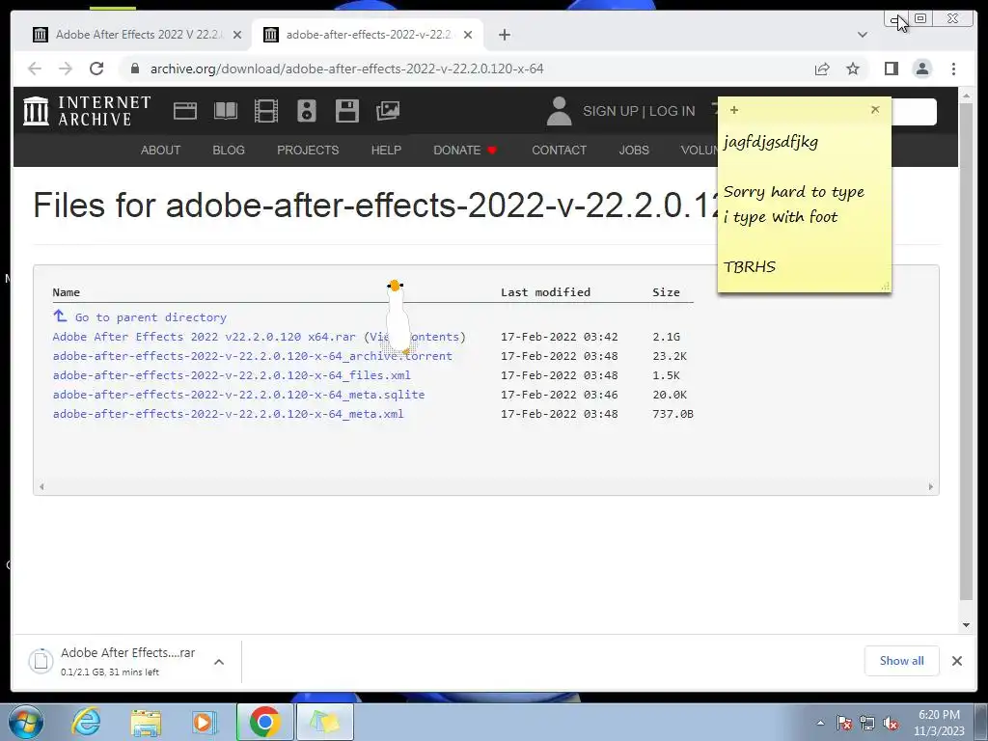Image resolution: width=988 pixels, height=741 pixels.
Task: Click the browser forward arrow
Action: pyautogui.click(x=66, y=69)
